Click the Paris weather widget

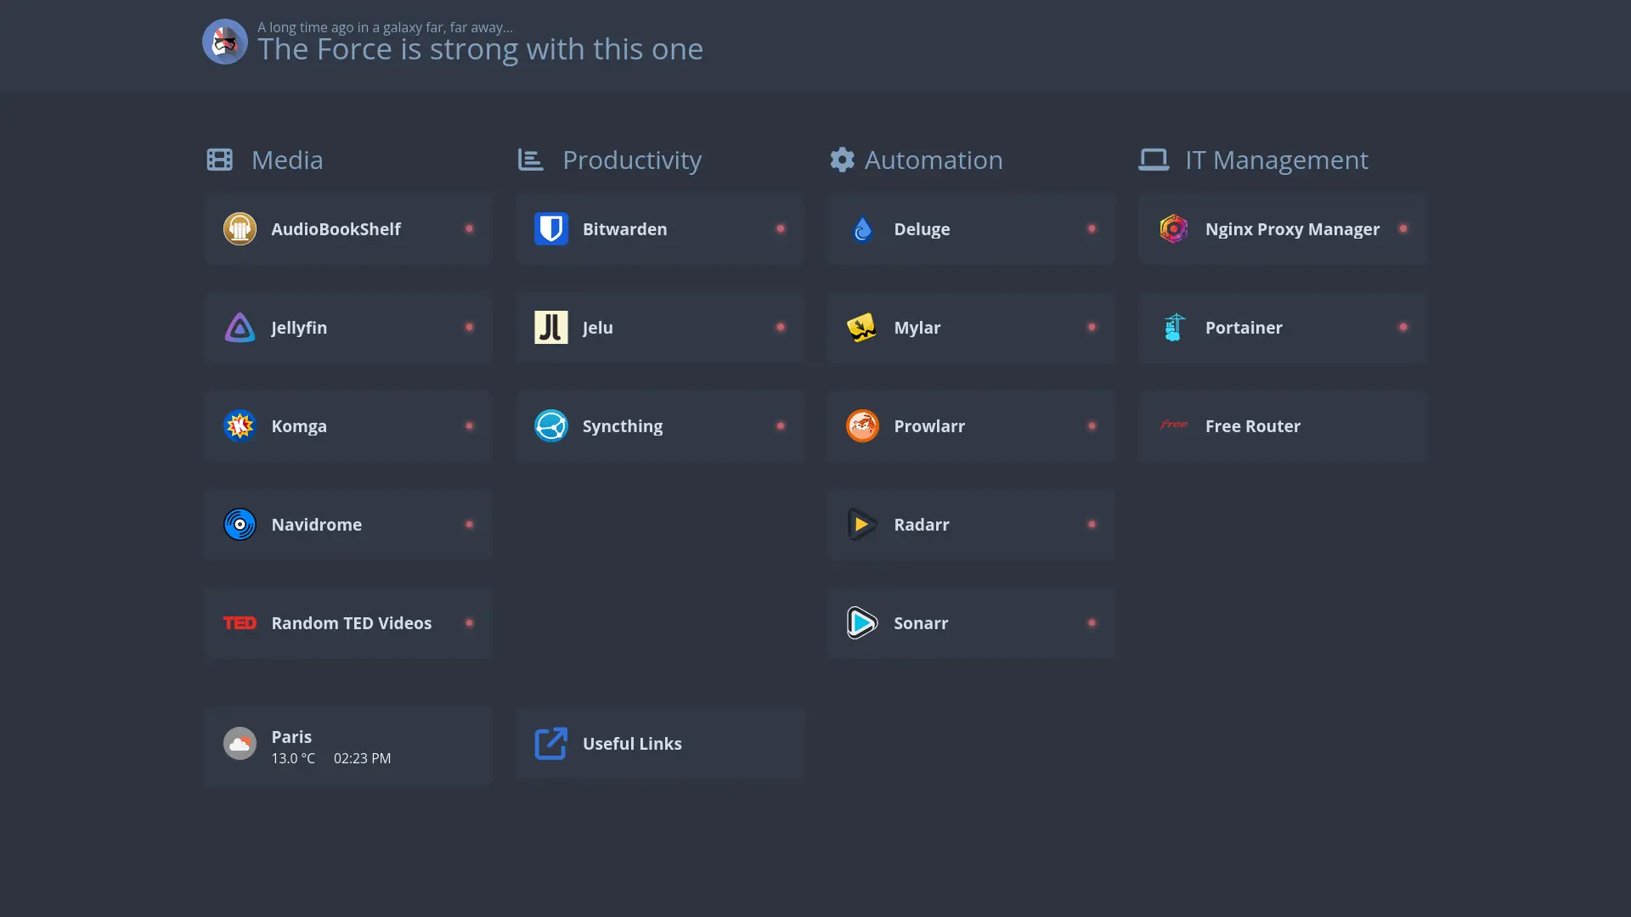tap(347, 745)
